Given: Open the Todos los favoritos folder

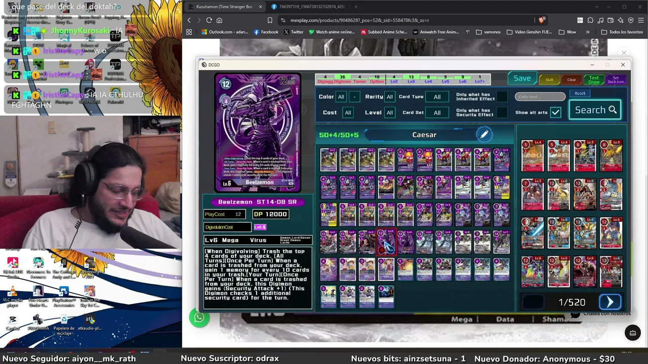Looking at the screenshot, I should click(x=622, y=32).
